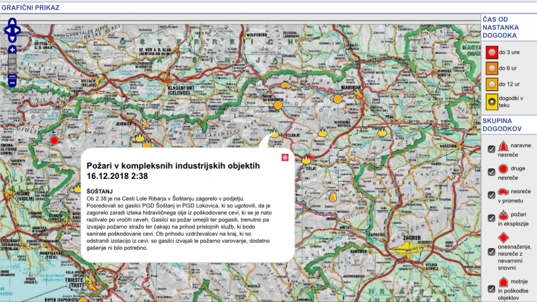Open the fire marker south of Ptuj
The height and width of the screenshot is (302, 537).
382,132
